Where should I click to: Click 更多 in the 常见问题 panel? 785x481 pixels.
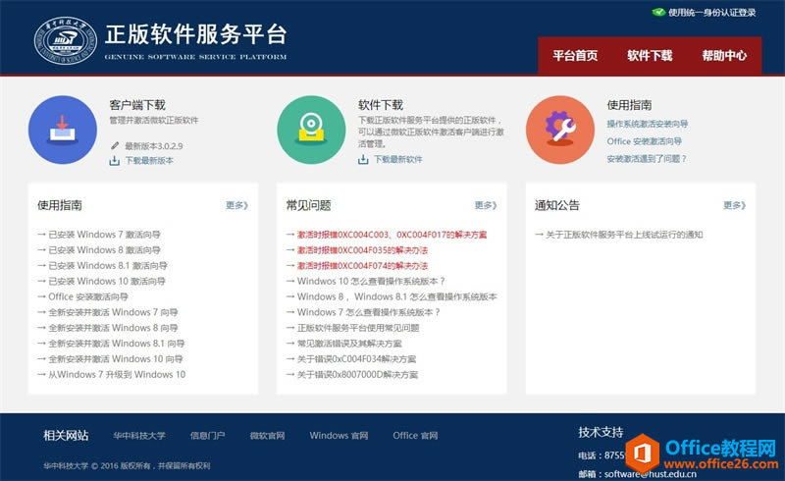click(486, 205)
